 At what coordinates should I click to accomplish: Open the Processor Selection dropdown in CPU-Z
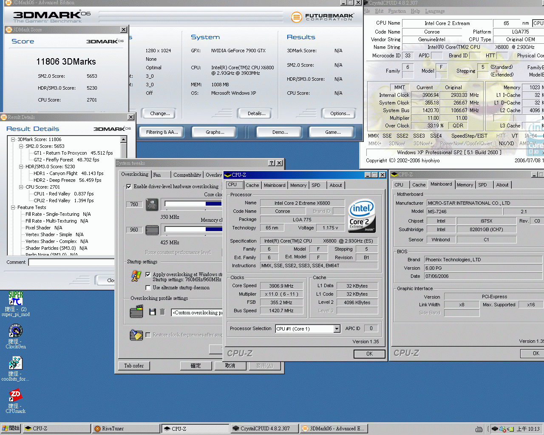tap(337, 329)
